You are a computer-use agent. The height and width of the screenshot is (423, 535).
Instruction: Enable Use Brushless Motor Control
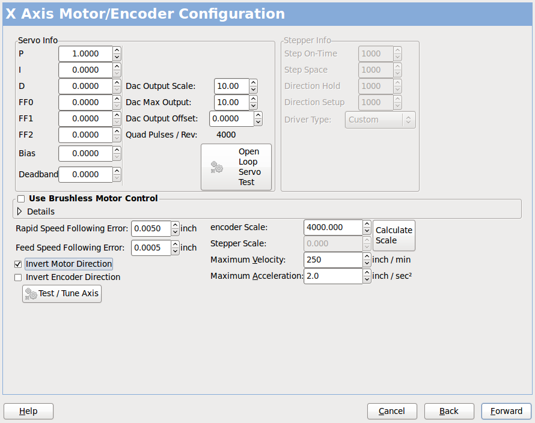pyautogui.click(x=21, y=198)
